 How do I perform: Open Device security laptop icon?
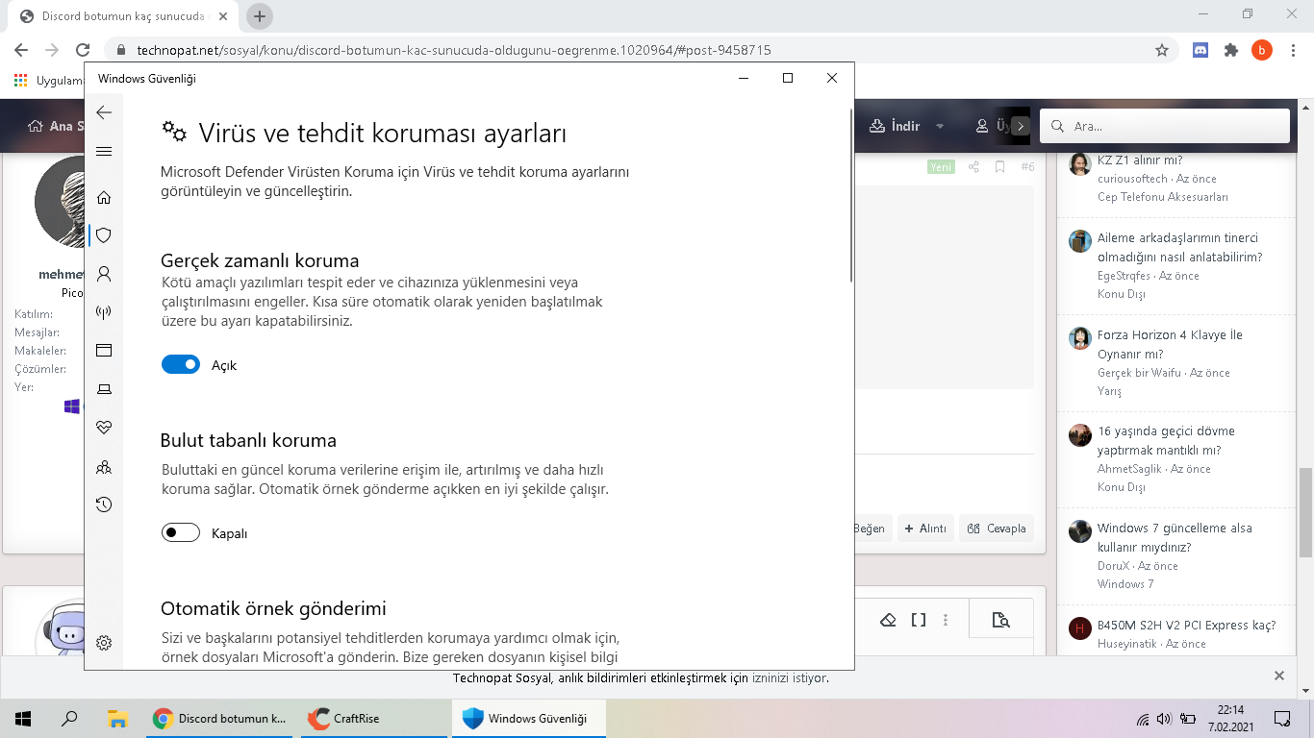(104, 389)
